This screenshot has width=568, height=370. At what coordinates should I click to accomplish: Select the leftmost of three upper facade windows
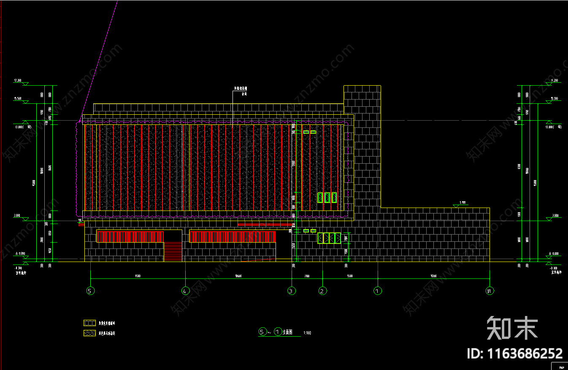[320, 197]
